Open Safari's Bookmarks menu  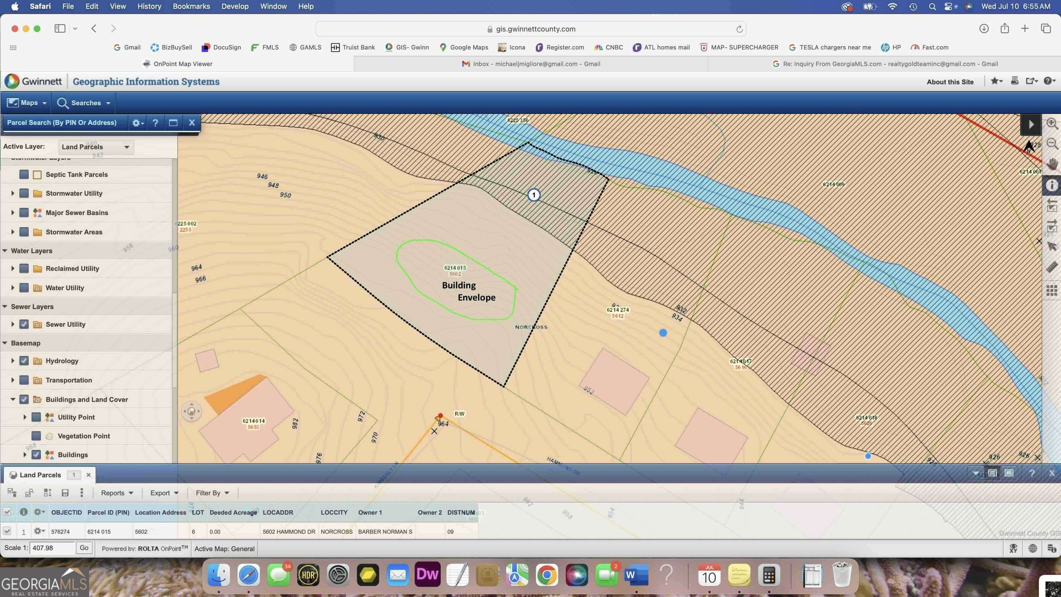pyautogui.click(x=191, y=6)
